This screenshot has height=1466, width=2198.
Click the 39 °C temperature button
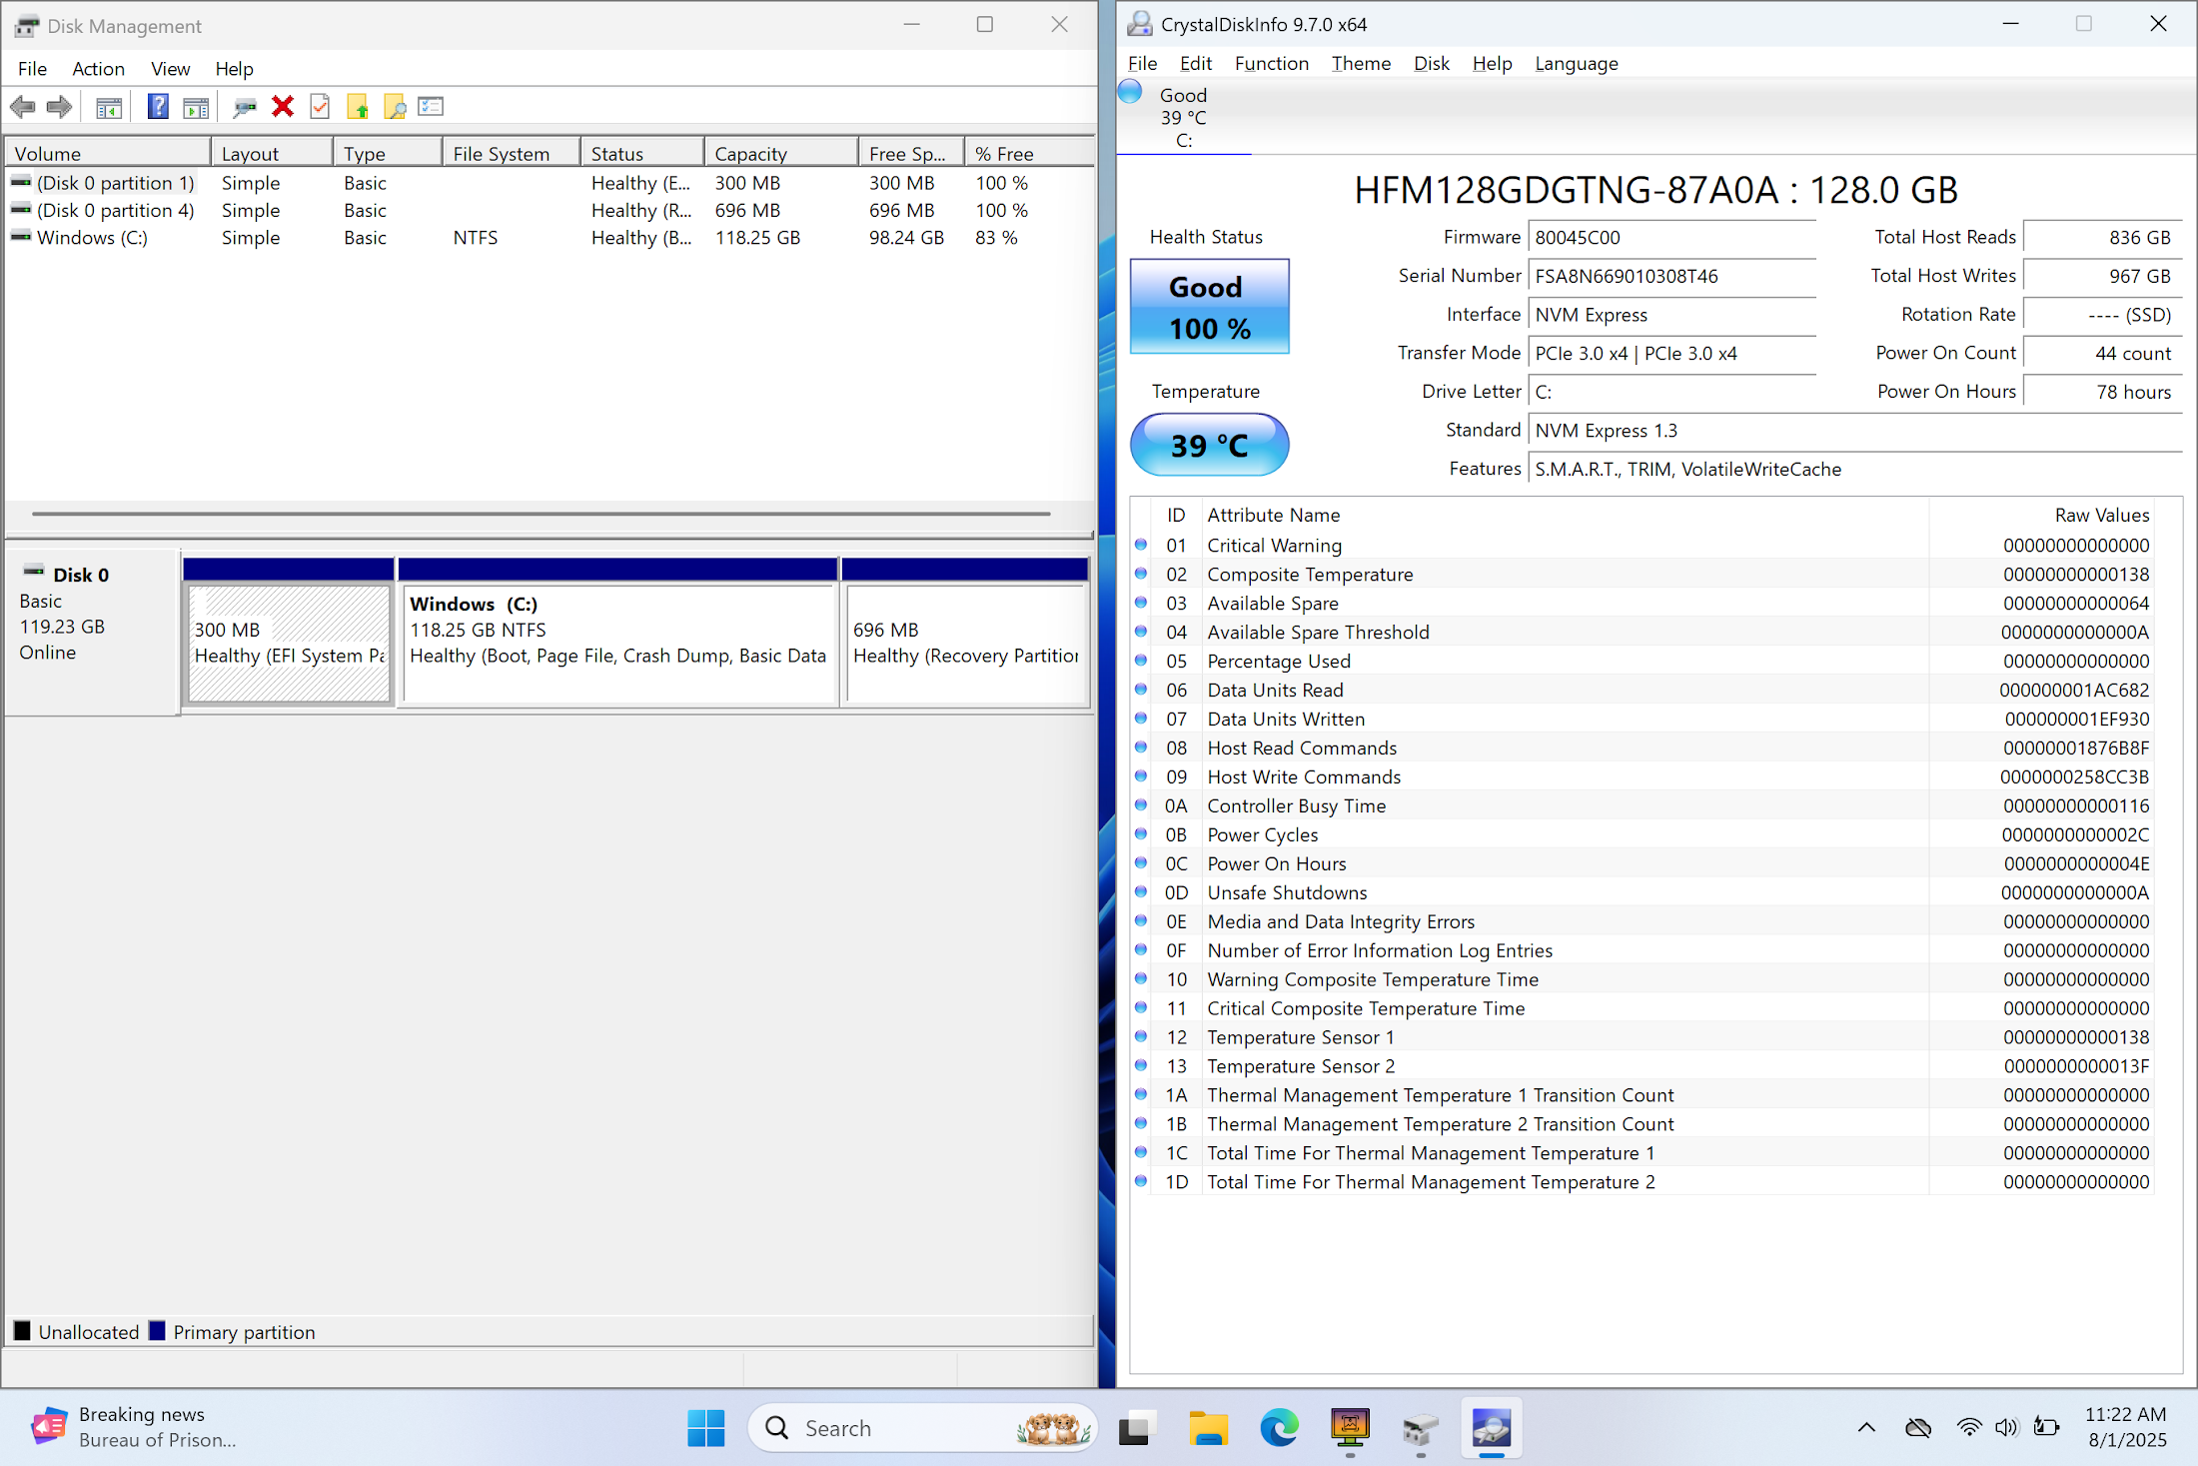pyautogui.click(x=1209, y=445)
